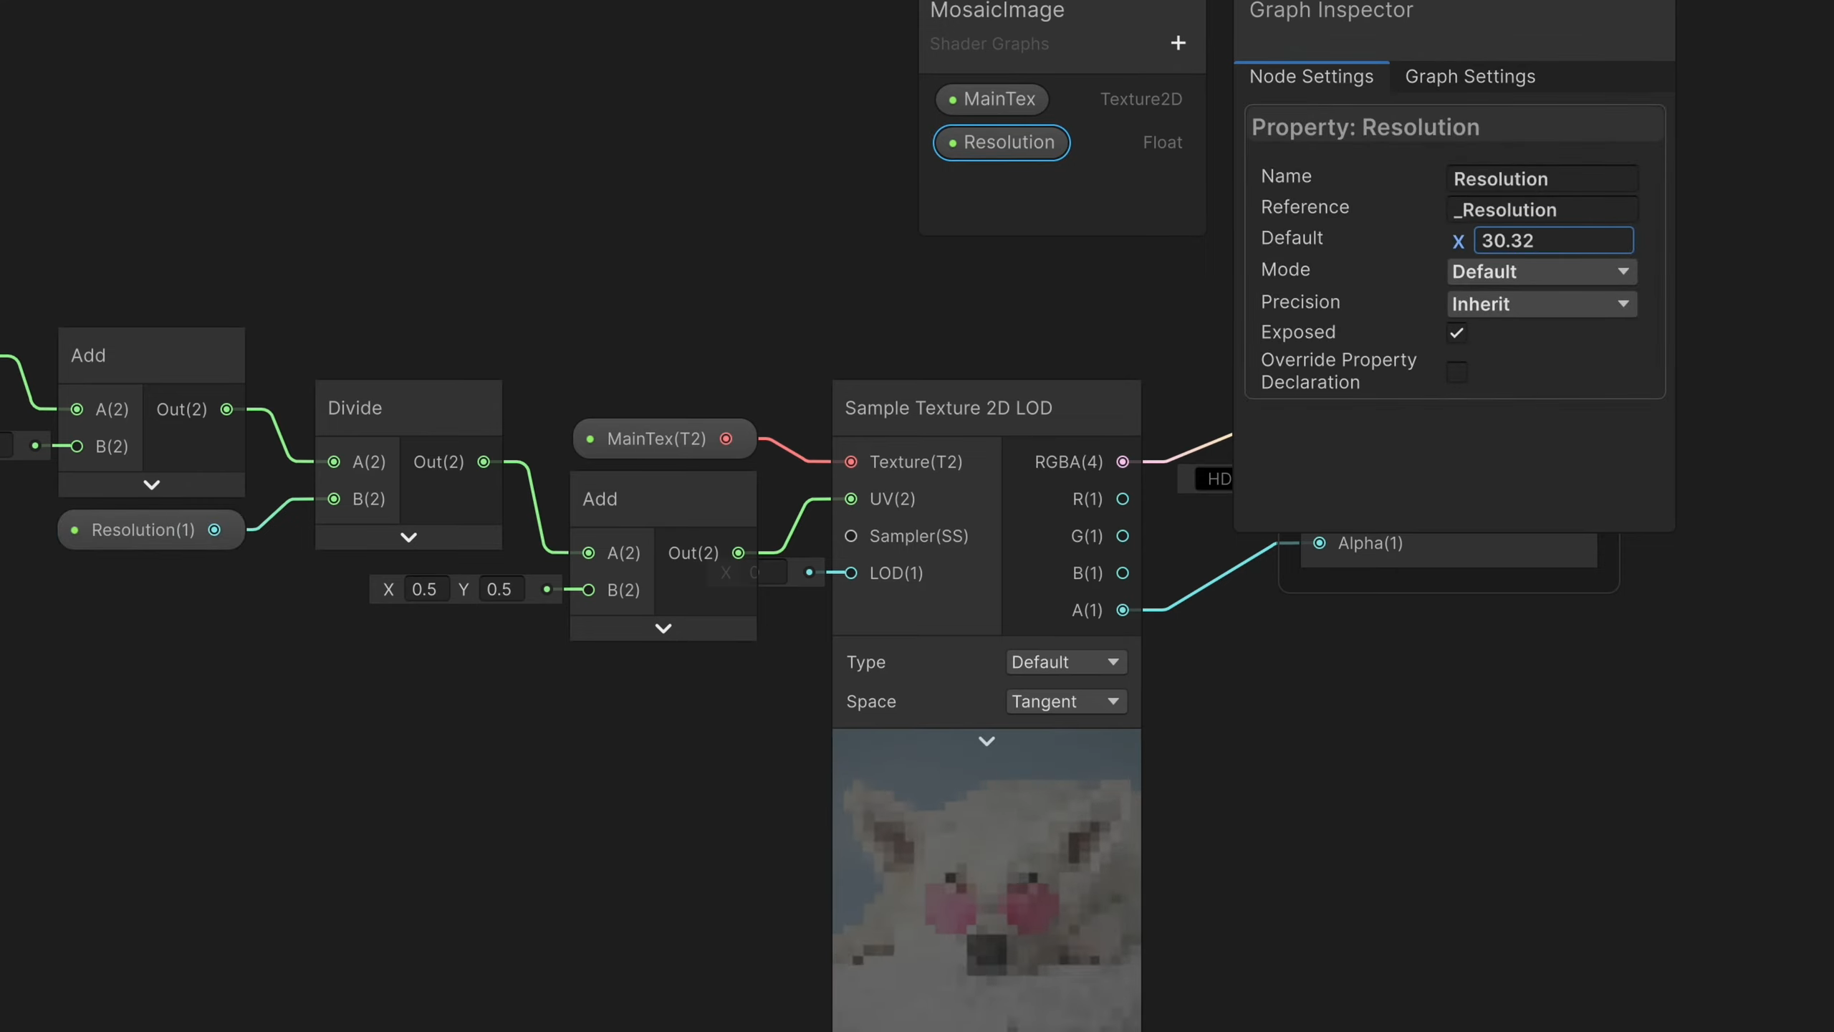
Task: Click RGBA(4) output port on Sample Texture
Action: point(1123,462)
